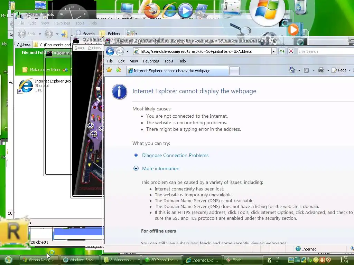Switch to Internet Expl... taskbar button
The height and width of the screenshot is (265, 354).
[202, 260]
